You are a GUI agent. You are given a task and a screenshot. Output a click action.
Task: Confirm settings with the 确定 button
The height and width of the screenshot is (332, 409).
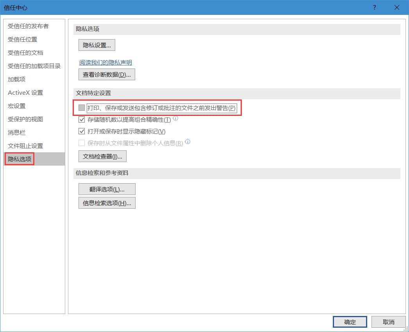[x=349, y=321]
